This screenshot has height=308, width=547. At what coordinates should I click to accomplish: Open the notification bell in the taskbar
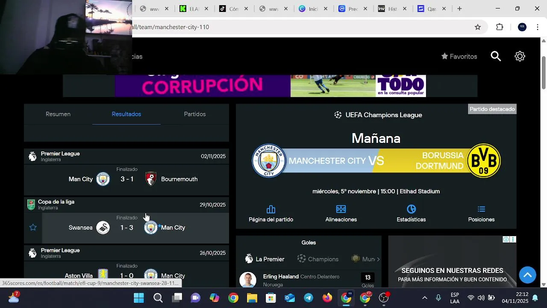pyautogui.click(x=535, y=298)
